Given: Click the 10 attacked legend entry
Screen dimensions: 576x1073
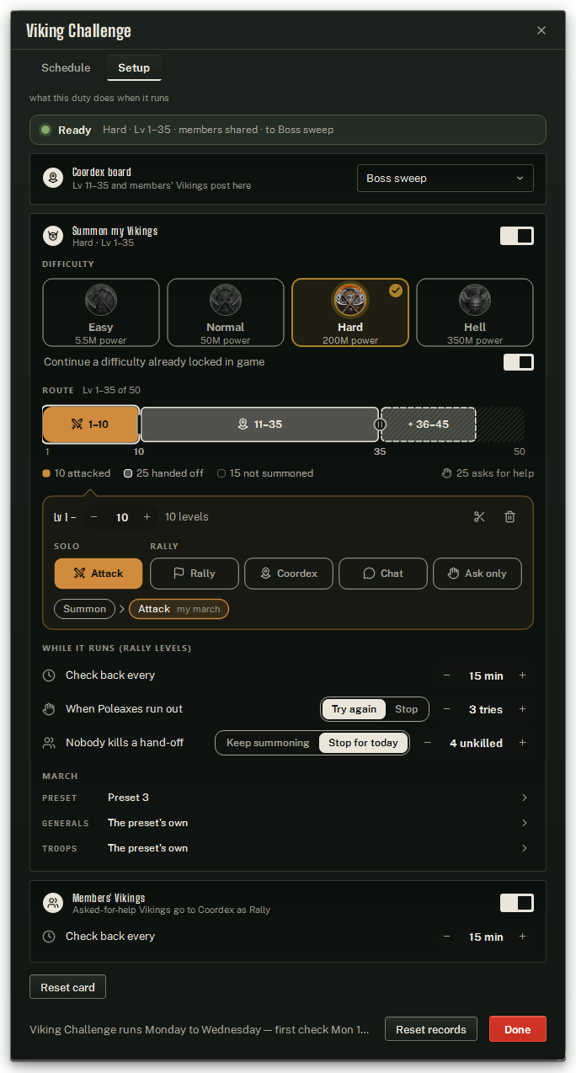Looking at the screenshot, I should click(77, 473).
